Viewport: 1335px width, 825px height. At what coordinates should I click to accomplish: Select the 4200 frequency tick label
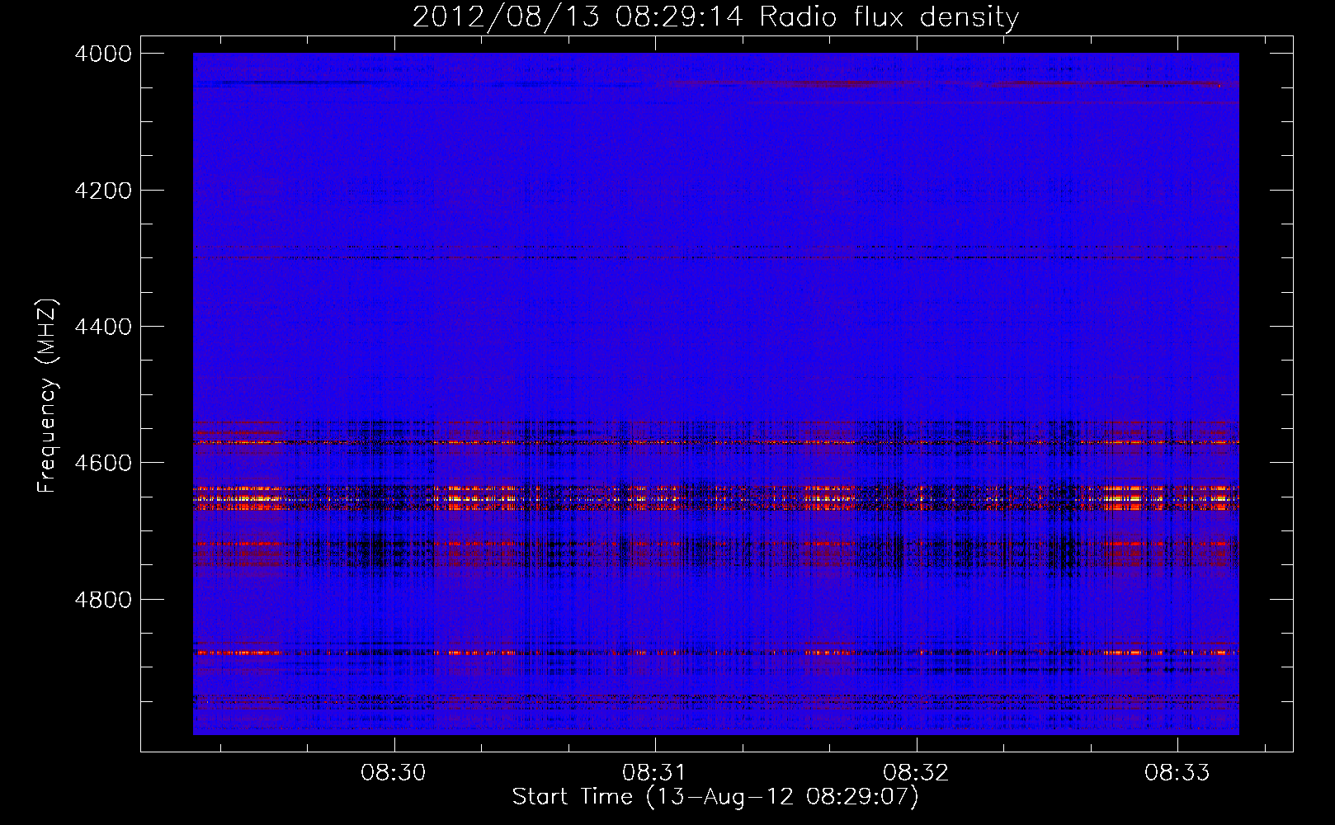103,191
